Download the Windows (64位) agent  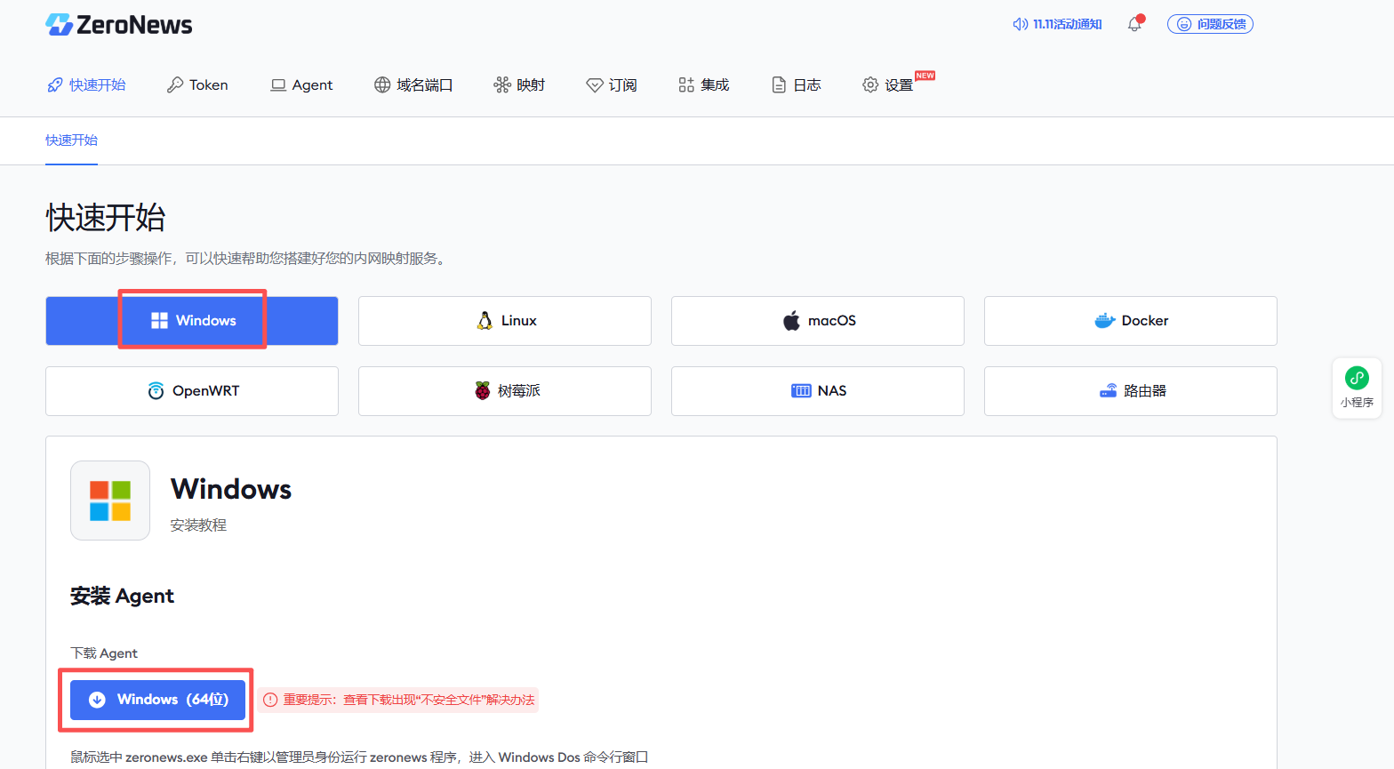coord(158,700)
